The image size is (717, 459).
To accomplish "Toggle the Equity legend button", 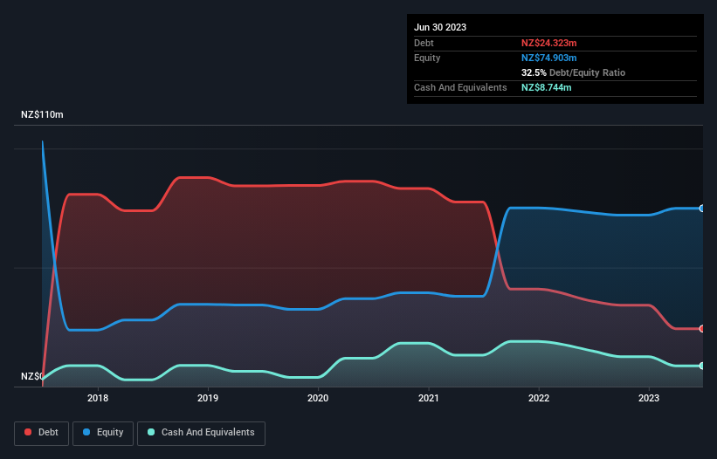I will (103, 433).
